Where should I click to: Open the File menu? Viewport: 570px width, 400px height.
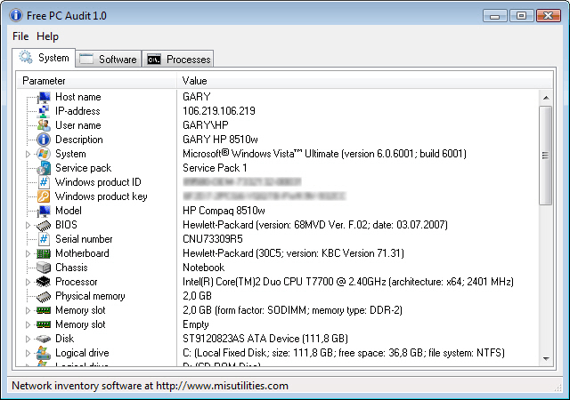pos(20,36)
